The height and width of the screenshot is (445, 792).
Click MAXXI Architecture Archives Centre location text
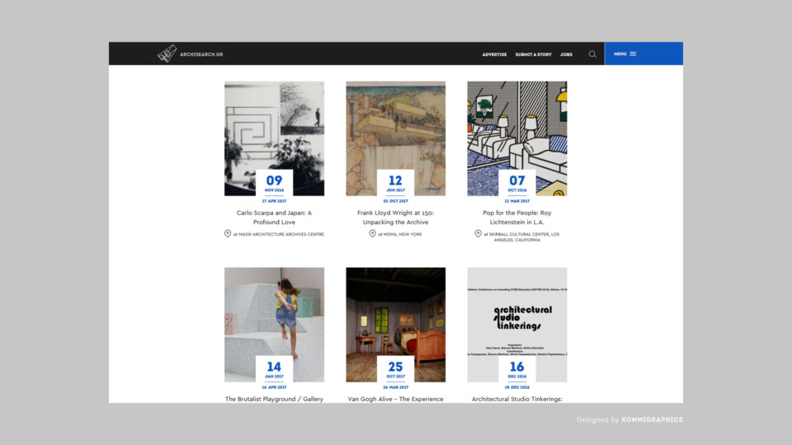tap(278, 234)
